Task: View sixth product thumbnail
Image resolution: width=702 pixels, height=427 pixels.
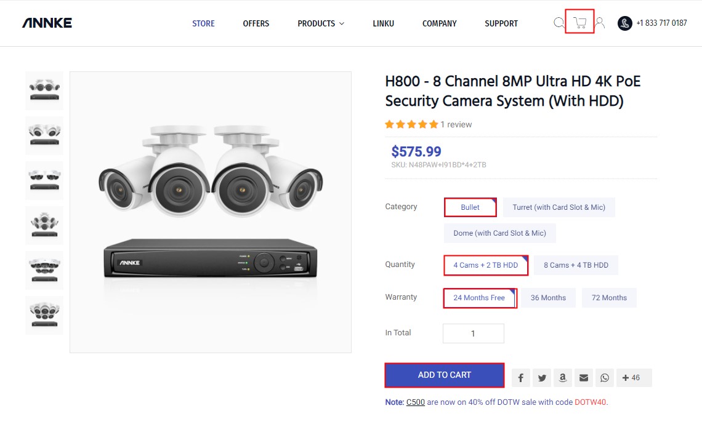Action: [44, 315]
